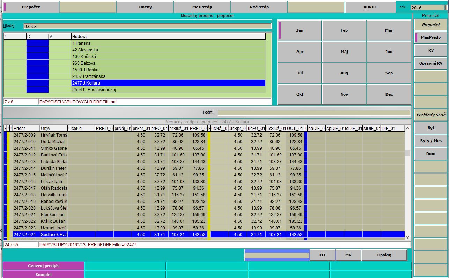Image resolution: width=449 pixels, height=278 pixels.
Task: Select the Máj month button
Action: click(x=344, y=52)
